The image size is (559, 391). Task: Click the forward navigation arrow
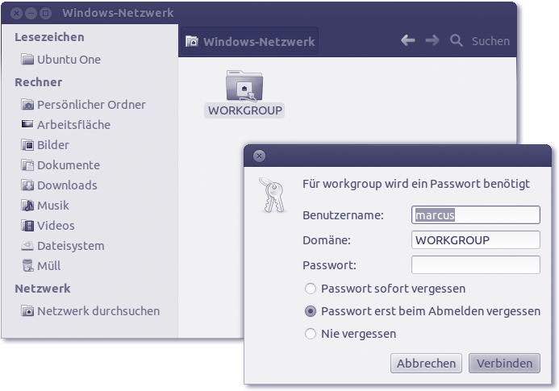point(432,40)
